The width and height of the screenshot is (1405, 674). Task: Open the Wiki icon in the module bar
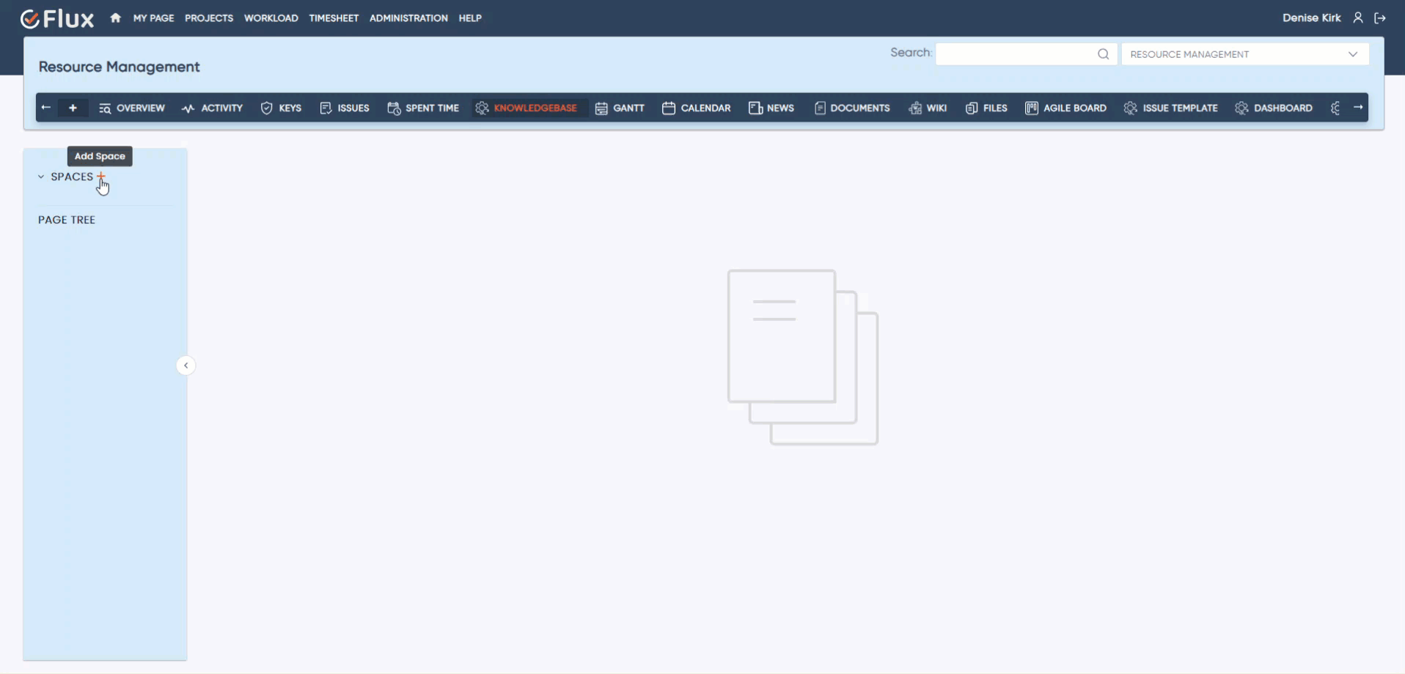(914, 108)
